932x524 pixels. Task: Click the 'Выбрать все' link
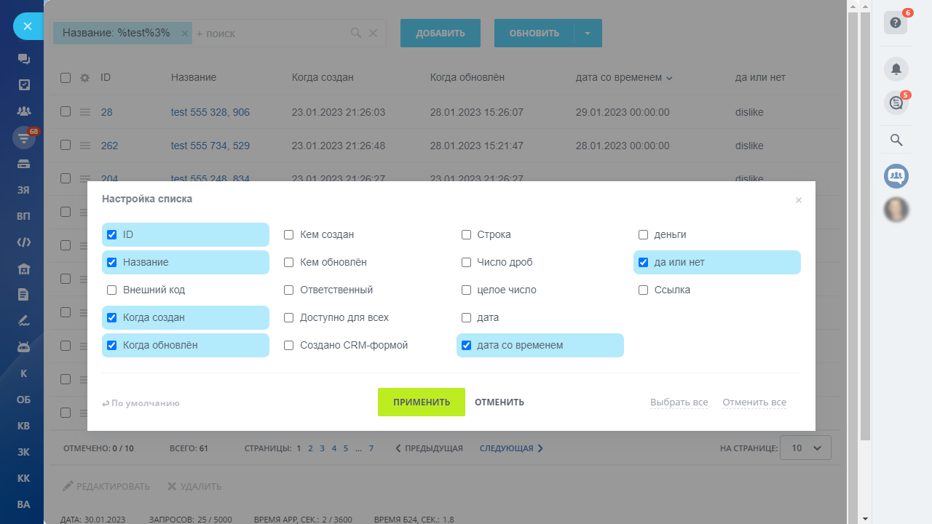click(679, 402)
